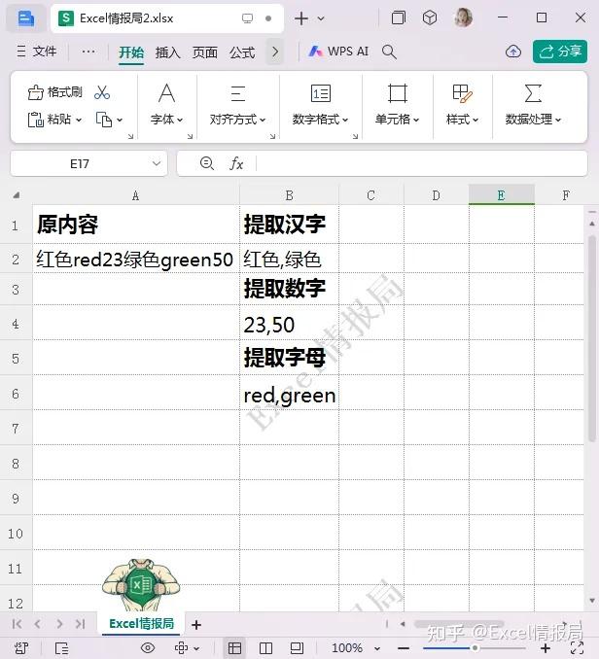The image size is (599, 659).
Task: Open the three-dot more options menu
Action: 88,52
